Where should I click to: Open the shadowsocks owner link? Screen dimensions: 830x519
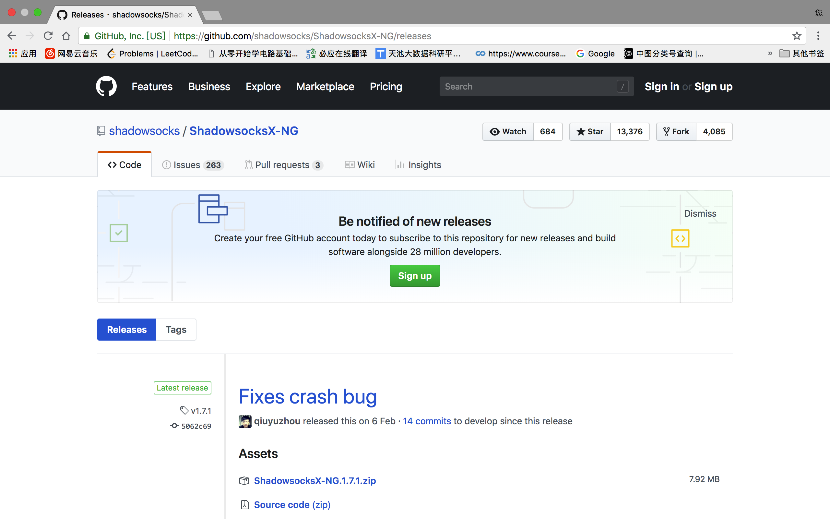[144, 131]
